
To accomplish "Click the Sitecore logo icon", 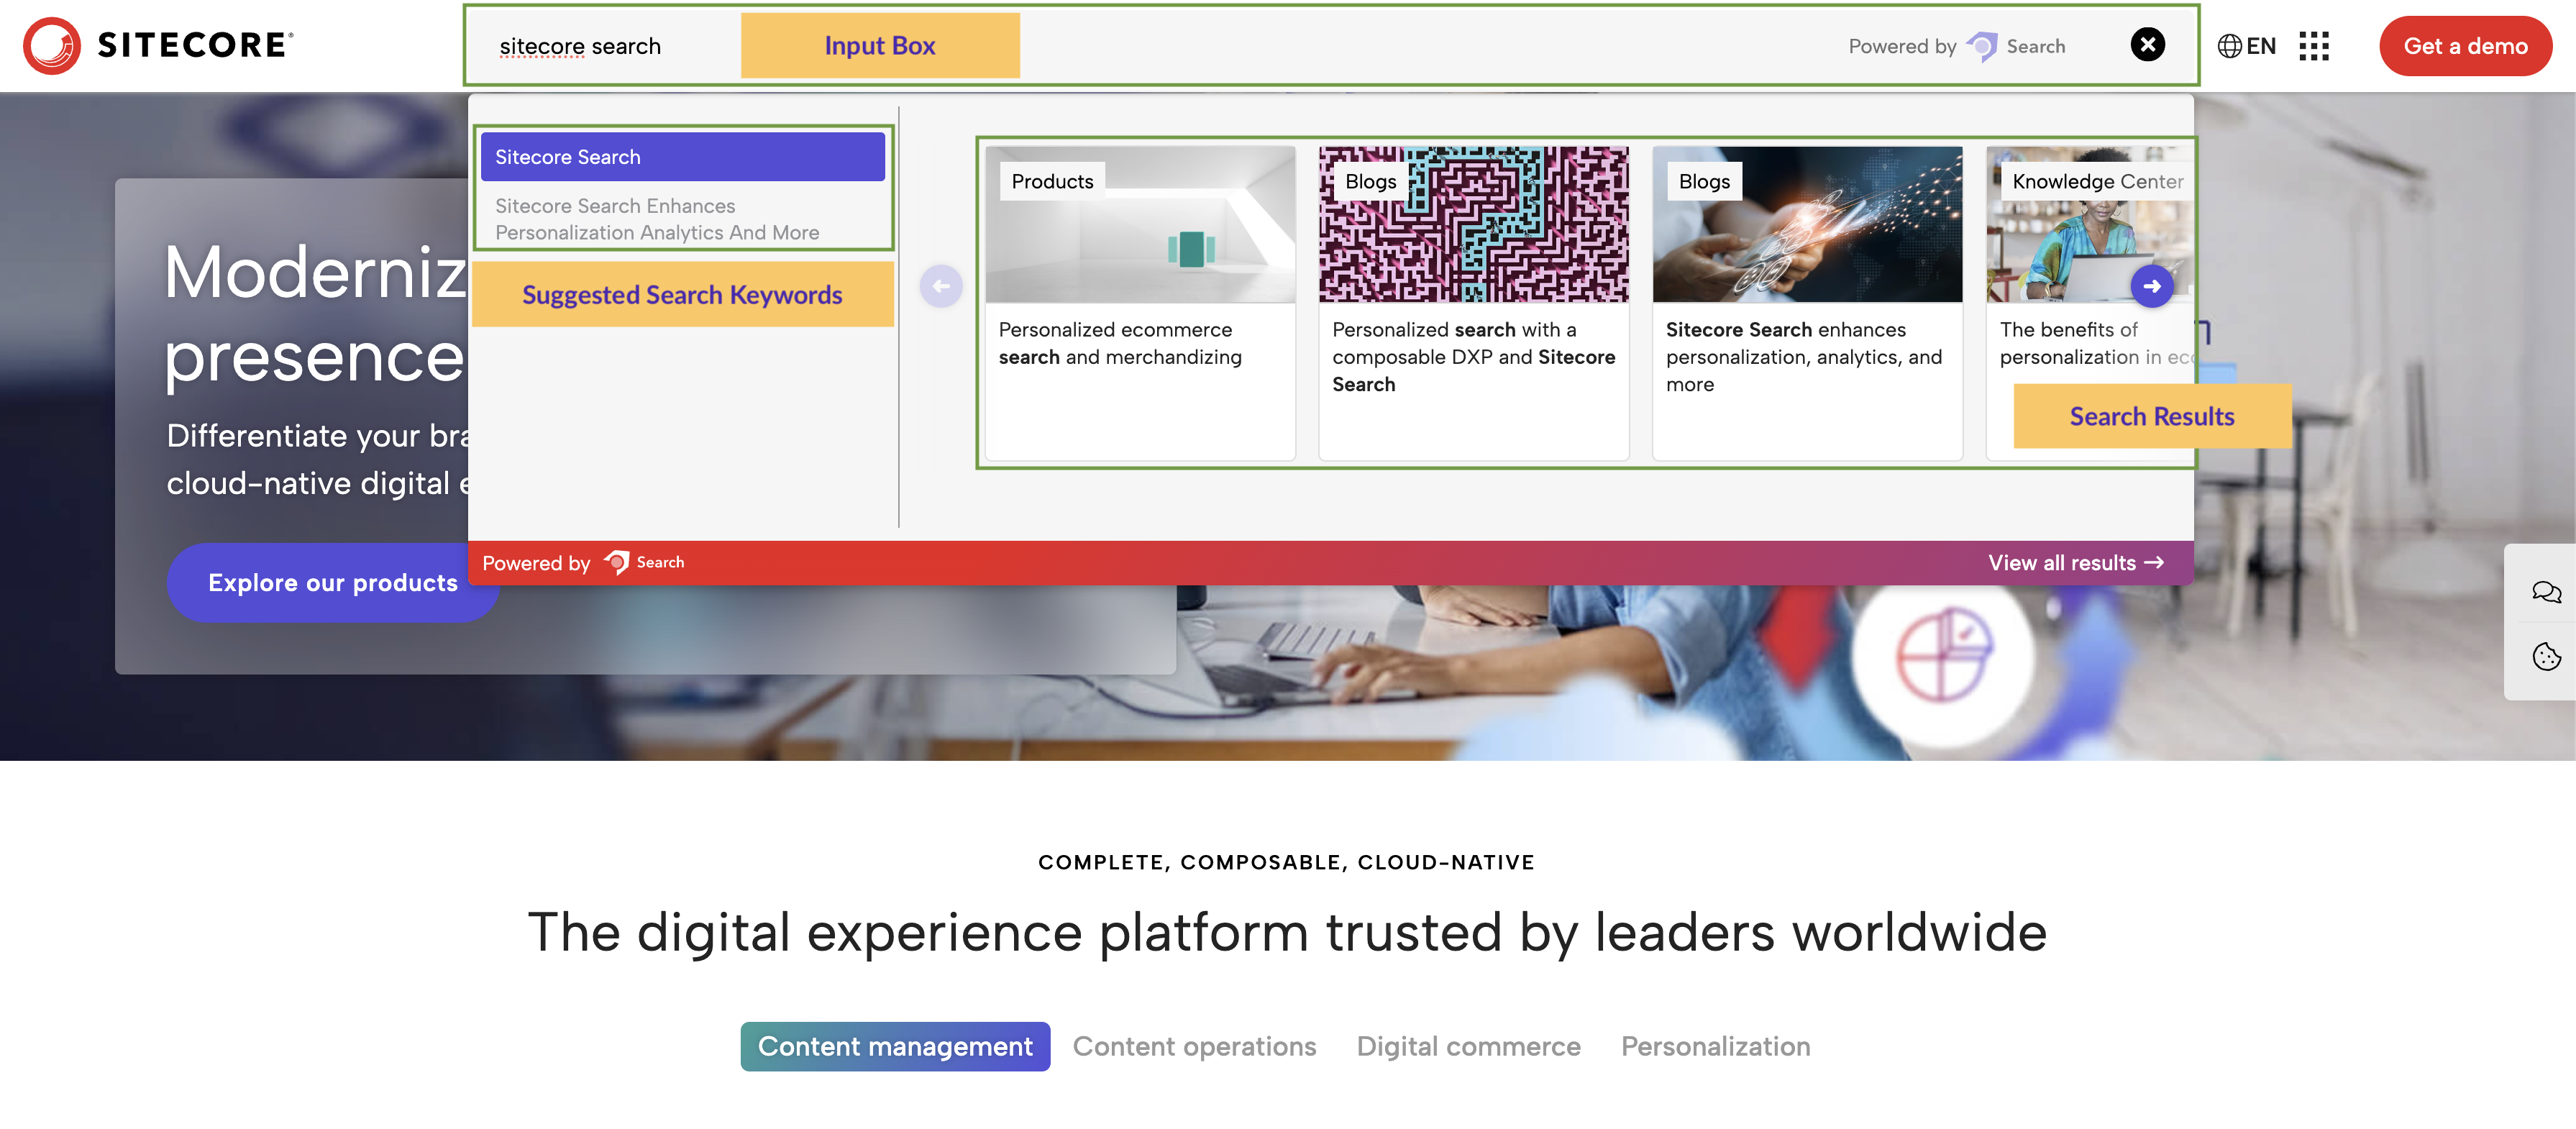I will 51,45.
